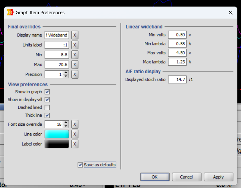Open the black Label color picker
Viewport: 241px width, 188px height.
pyautogui.click(x=57, y=144)
